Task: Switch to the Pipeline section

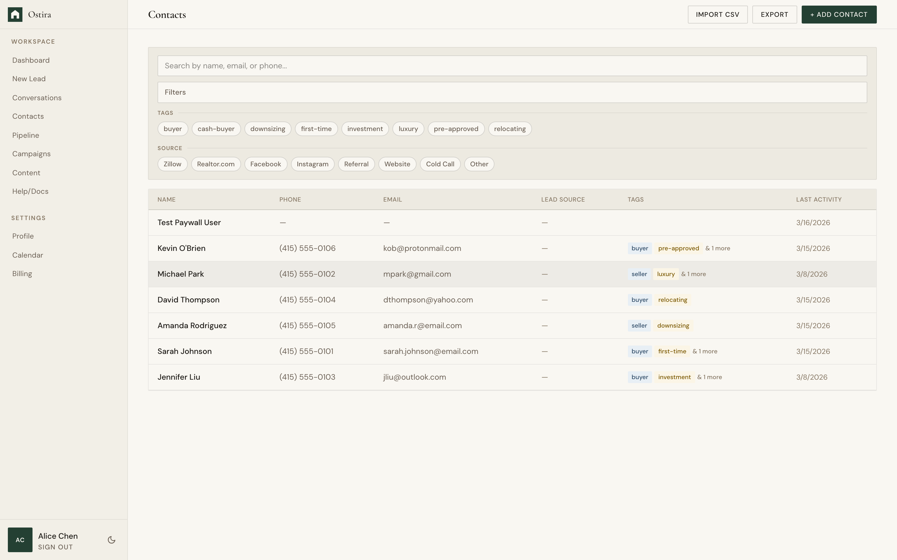Action: pyautogui.click(x=25, y=135)
